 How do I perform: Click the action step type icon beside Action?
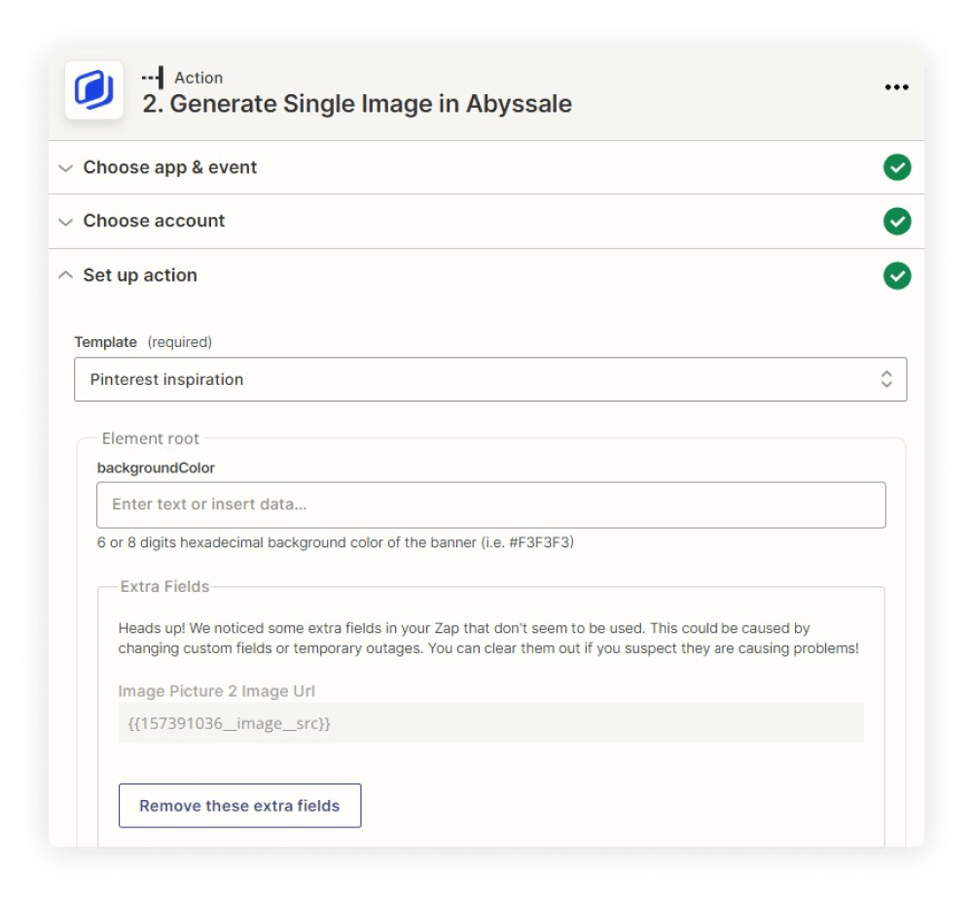(x=154, y=78)
